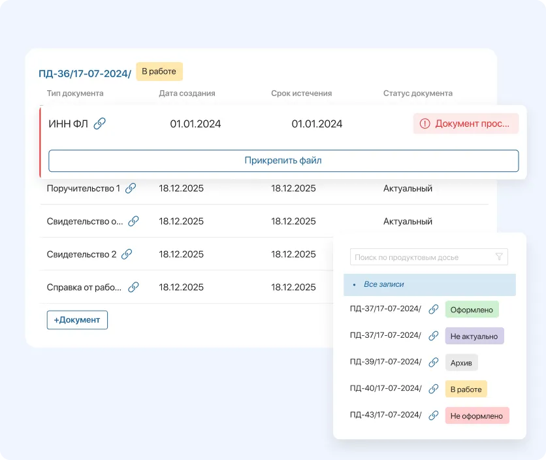The height and width of the screenshot is (460, 546).
Task: Click the link icon beside Поручительство 1
Action: [131, 188]
